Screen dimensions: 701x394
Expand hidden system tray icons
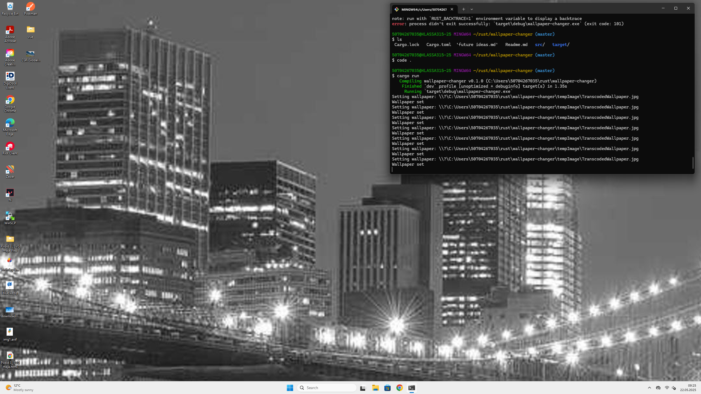click(649, 387)
